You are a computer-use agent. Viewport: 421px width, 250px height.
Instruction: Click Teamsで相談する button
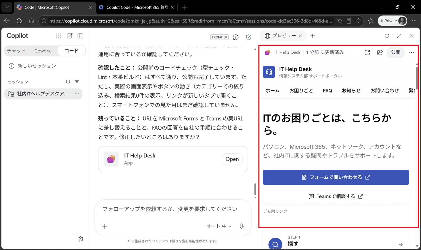click(x=336, y=196)
